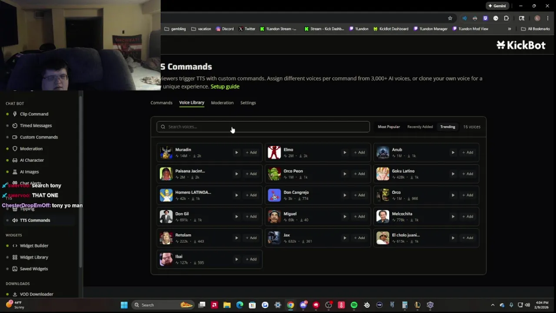Viewport: 556px width, 313px height.
Task: Open VOD Downloader in the sidebar
Action: click(36, 294)
